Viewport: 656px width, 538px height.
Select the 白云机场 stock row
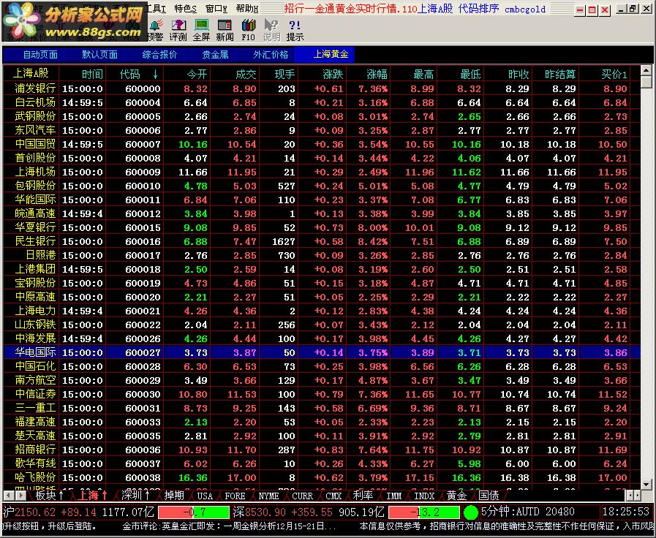[x=322, y=102]
